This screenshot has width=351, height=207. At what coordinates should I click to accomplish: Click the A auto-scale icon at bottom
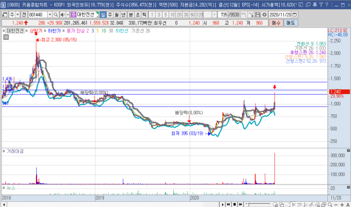point(348,204)
